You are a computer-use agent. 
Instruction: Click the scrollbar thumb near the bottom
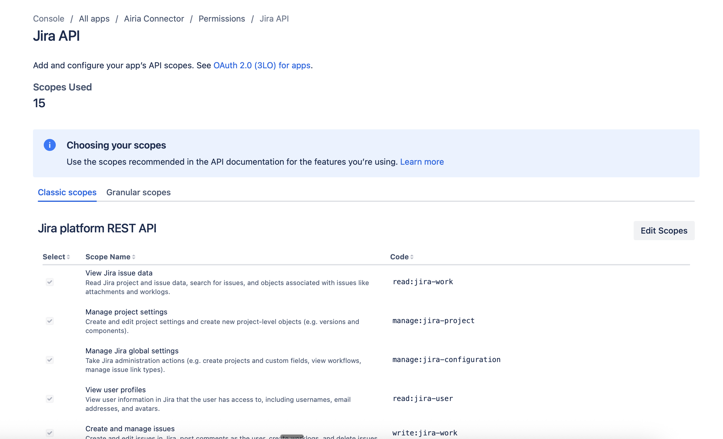tap(291, 437)
